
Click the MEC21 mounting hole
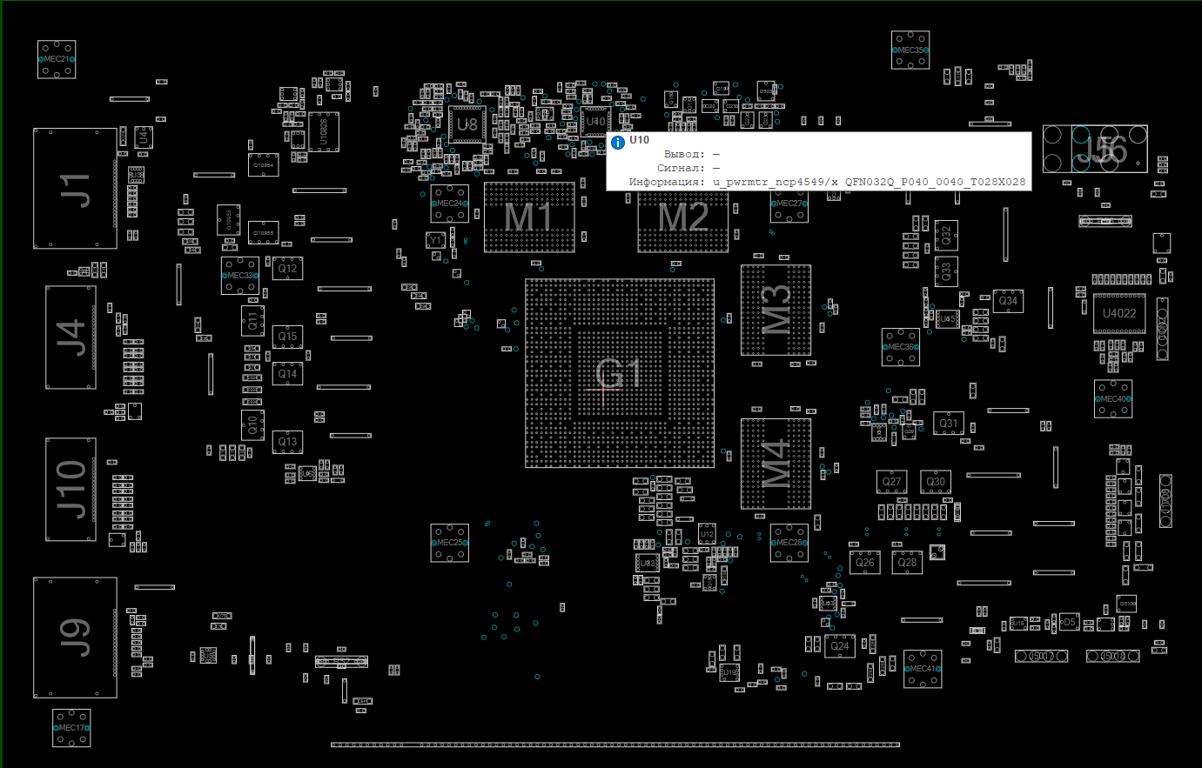point(57,59)
